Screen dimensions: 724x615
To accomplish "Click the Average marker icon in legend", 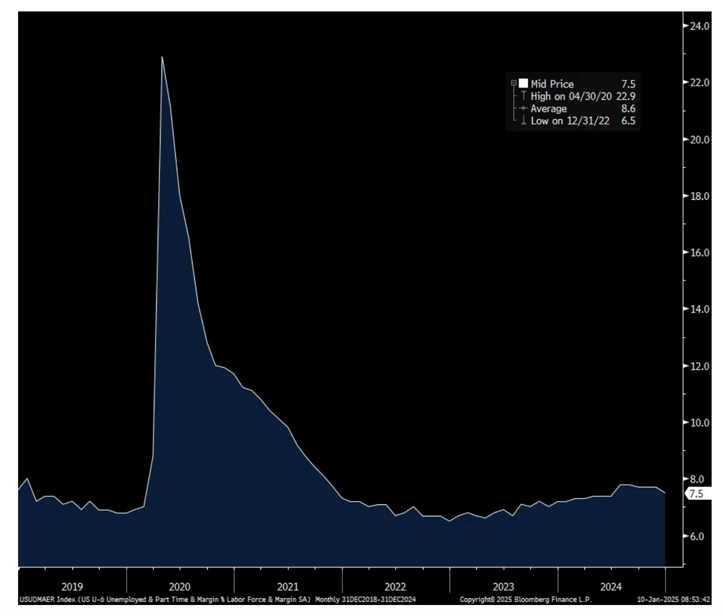I will point(523,109).
